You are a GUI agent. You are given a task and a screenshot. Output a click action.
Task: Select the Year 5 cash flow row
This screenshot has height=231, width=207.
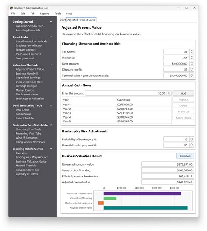point(117,122)
